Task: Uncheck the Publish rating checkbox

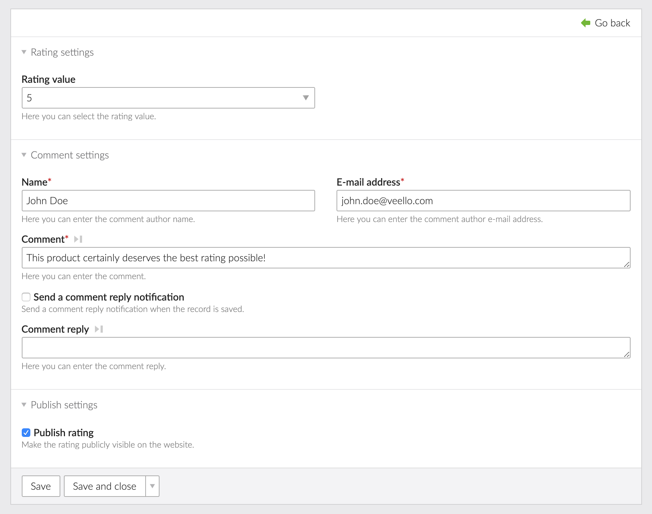Action: (x=26, y=433)
